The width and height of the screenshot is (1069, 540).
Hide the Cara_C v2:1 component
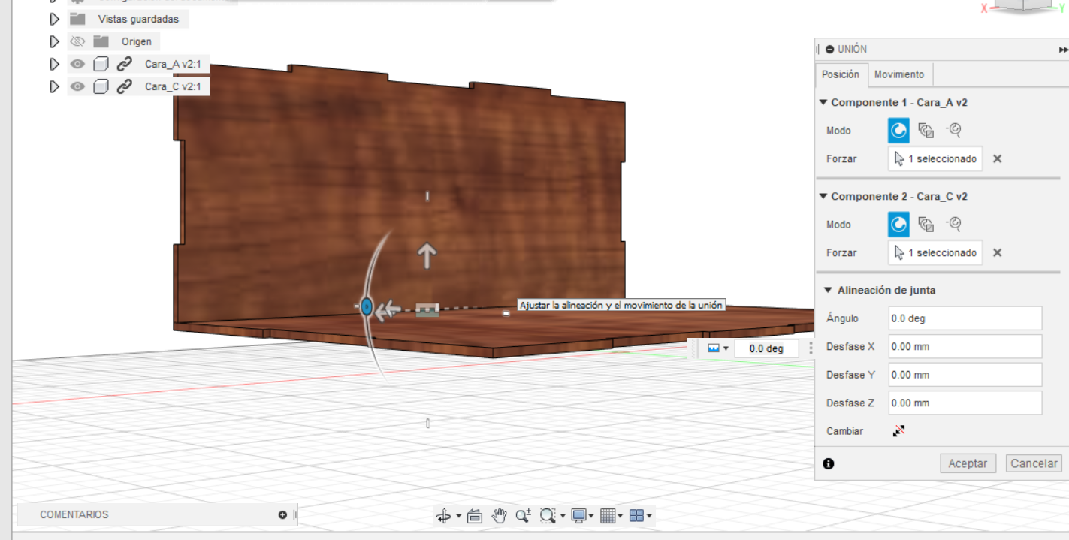[77, 87]
